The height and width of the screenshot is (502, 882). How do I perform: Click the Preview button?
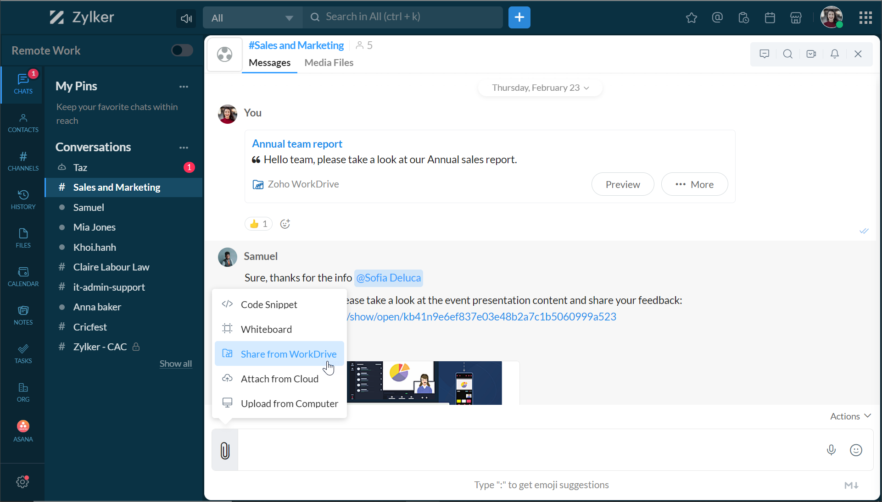pyautogui.click(x=622, y=184)
